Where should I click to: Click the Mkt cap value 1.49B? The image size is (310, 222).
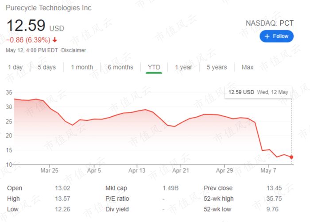(x=170, y=188)
